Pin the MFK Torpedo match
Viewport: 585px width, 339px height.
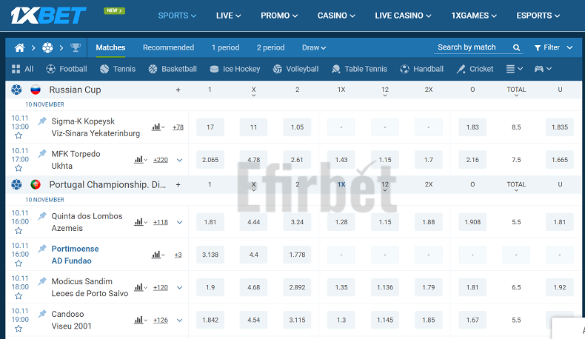pos(41,153)
